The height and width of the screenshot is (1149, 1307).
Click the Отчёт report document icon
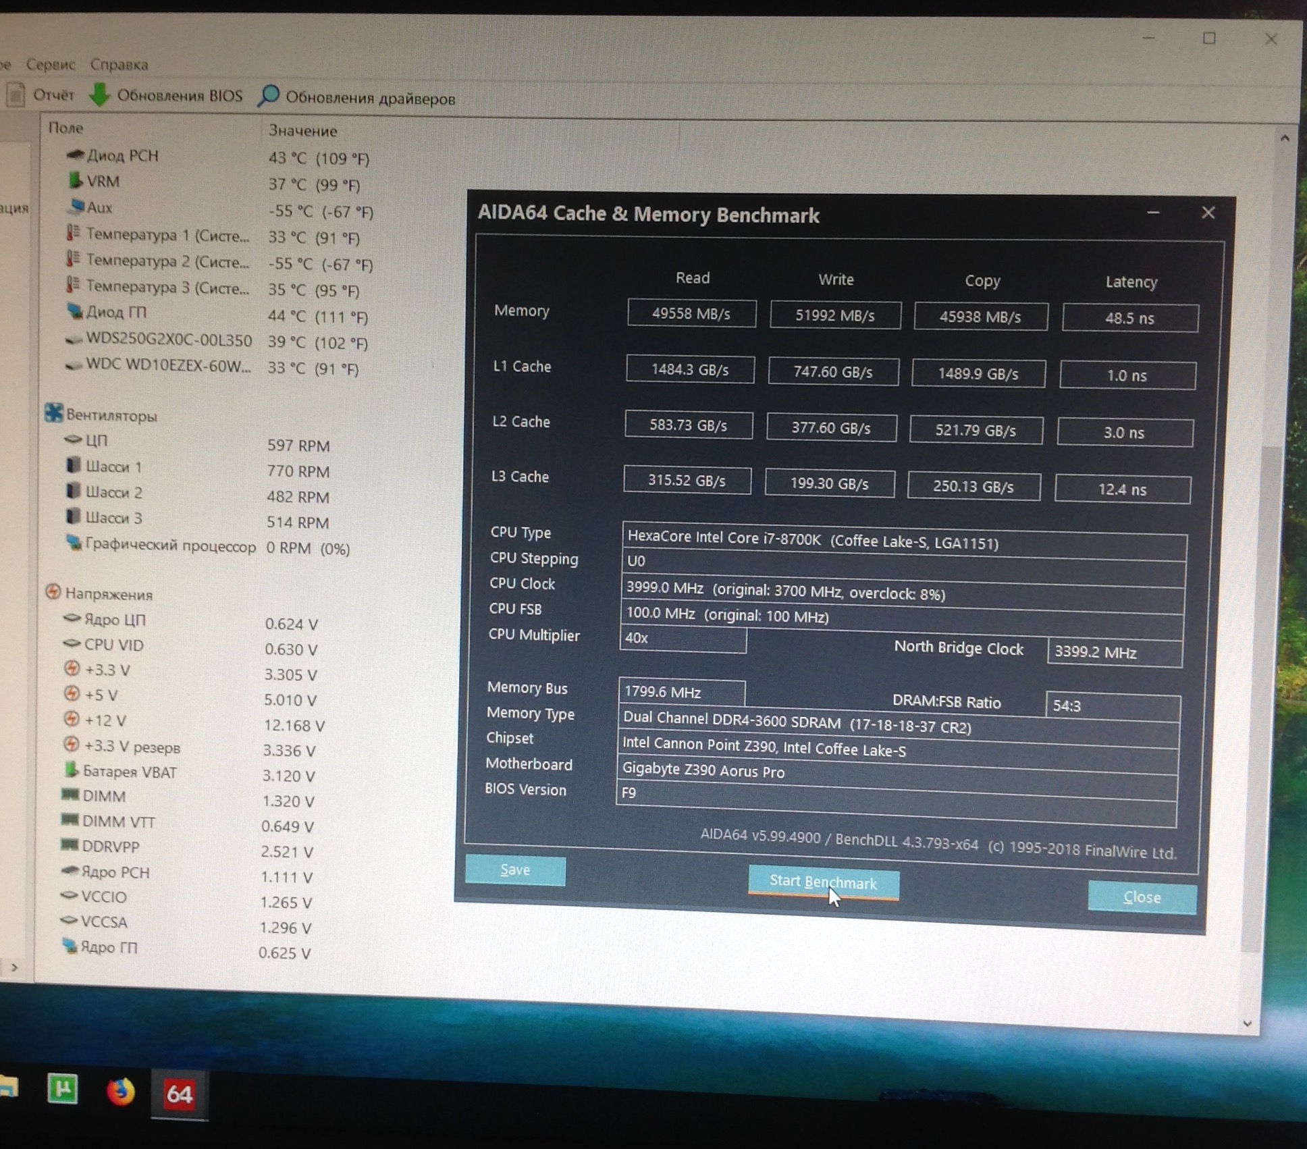16,94
